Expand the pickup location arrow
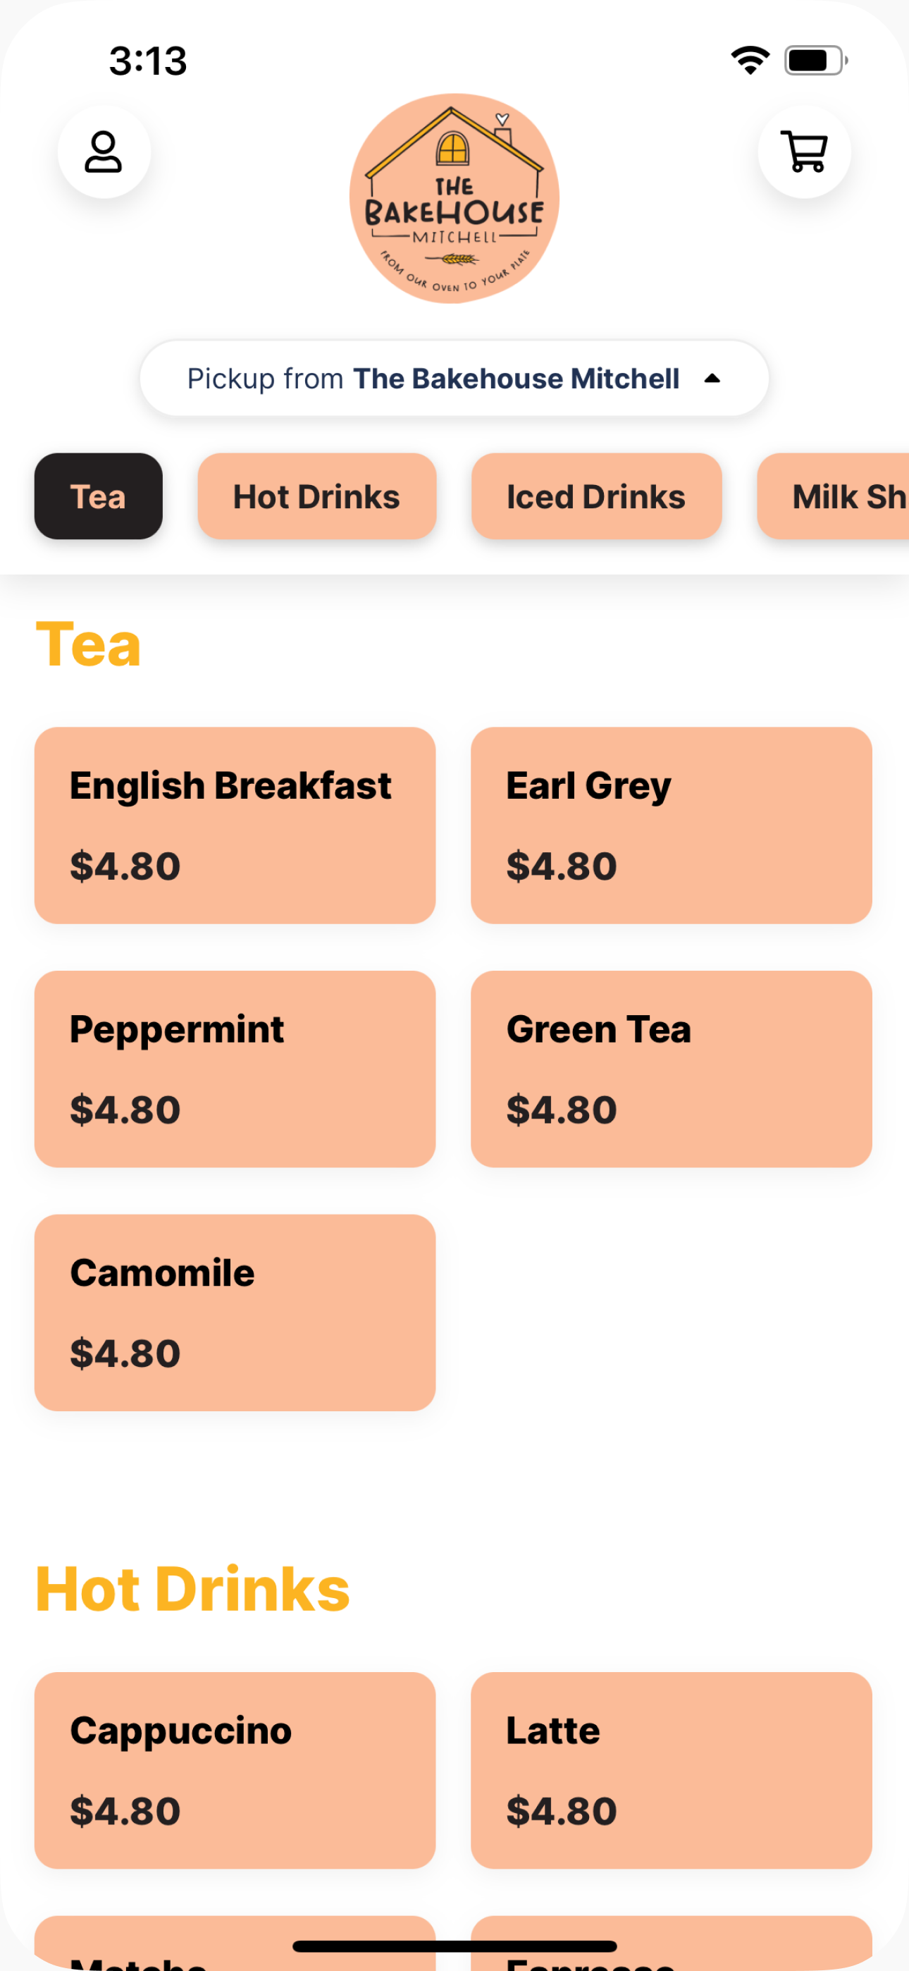909x1971 pixels. [x=712, y=378]
